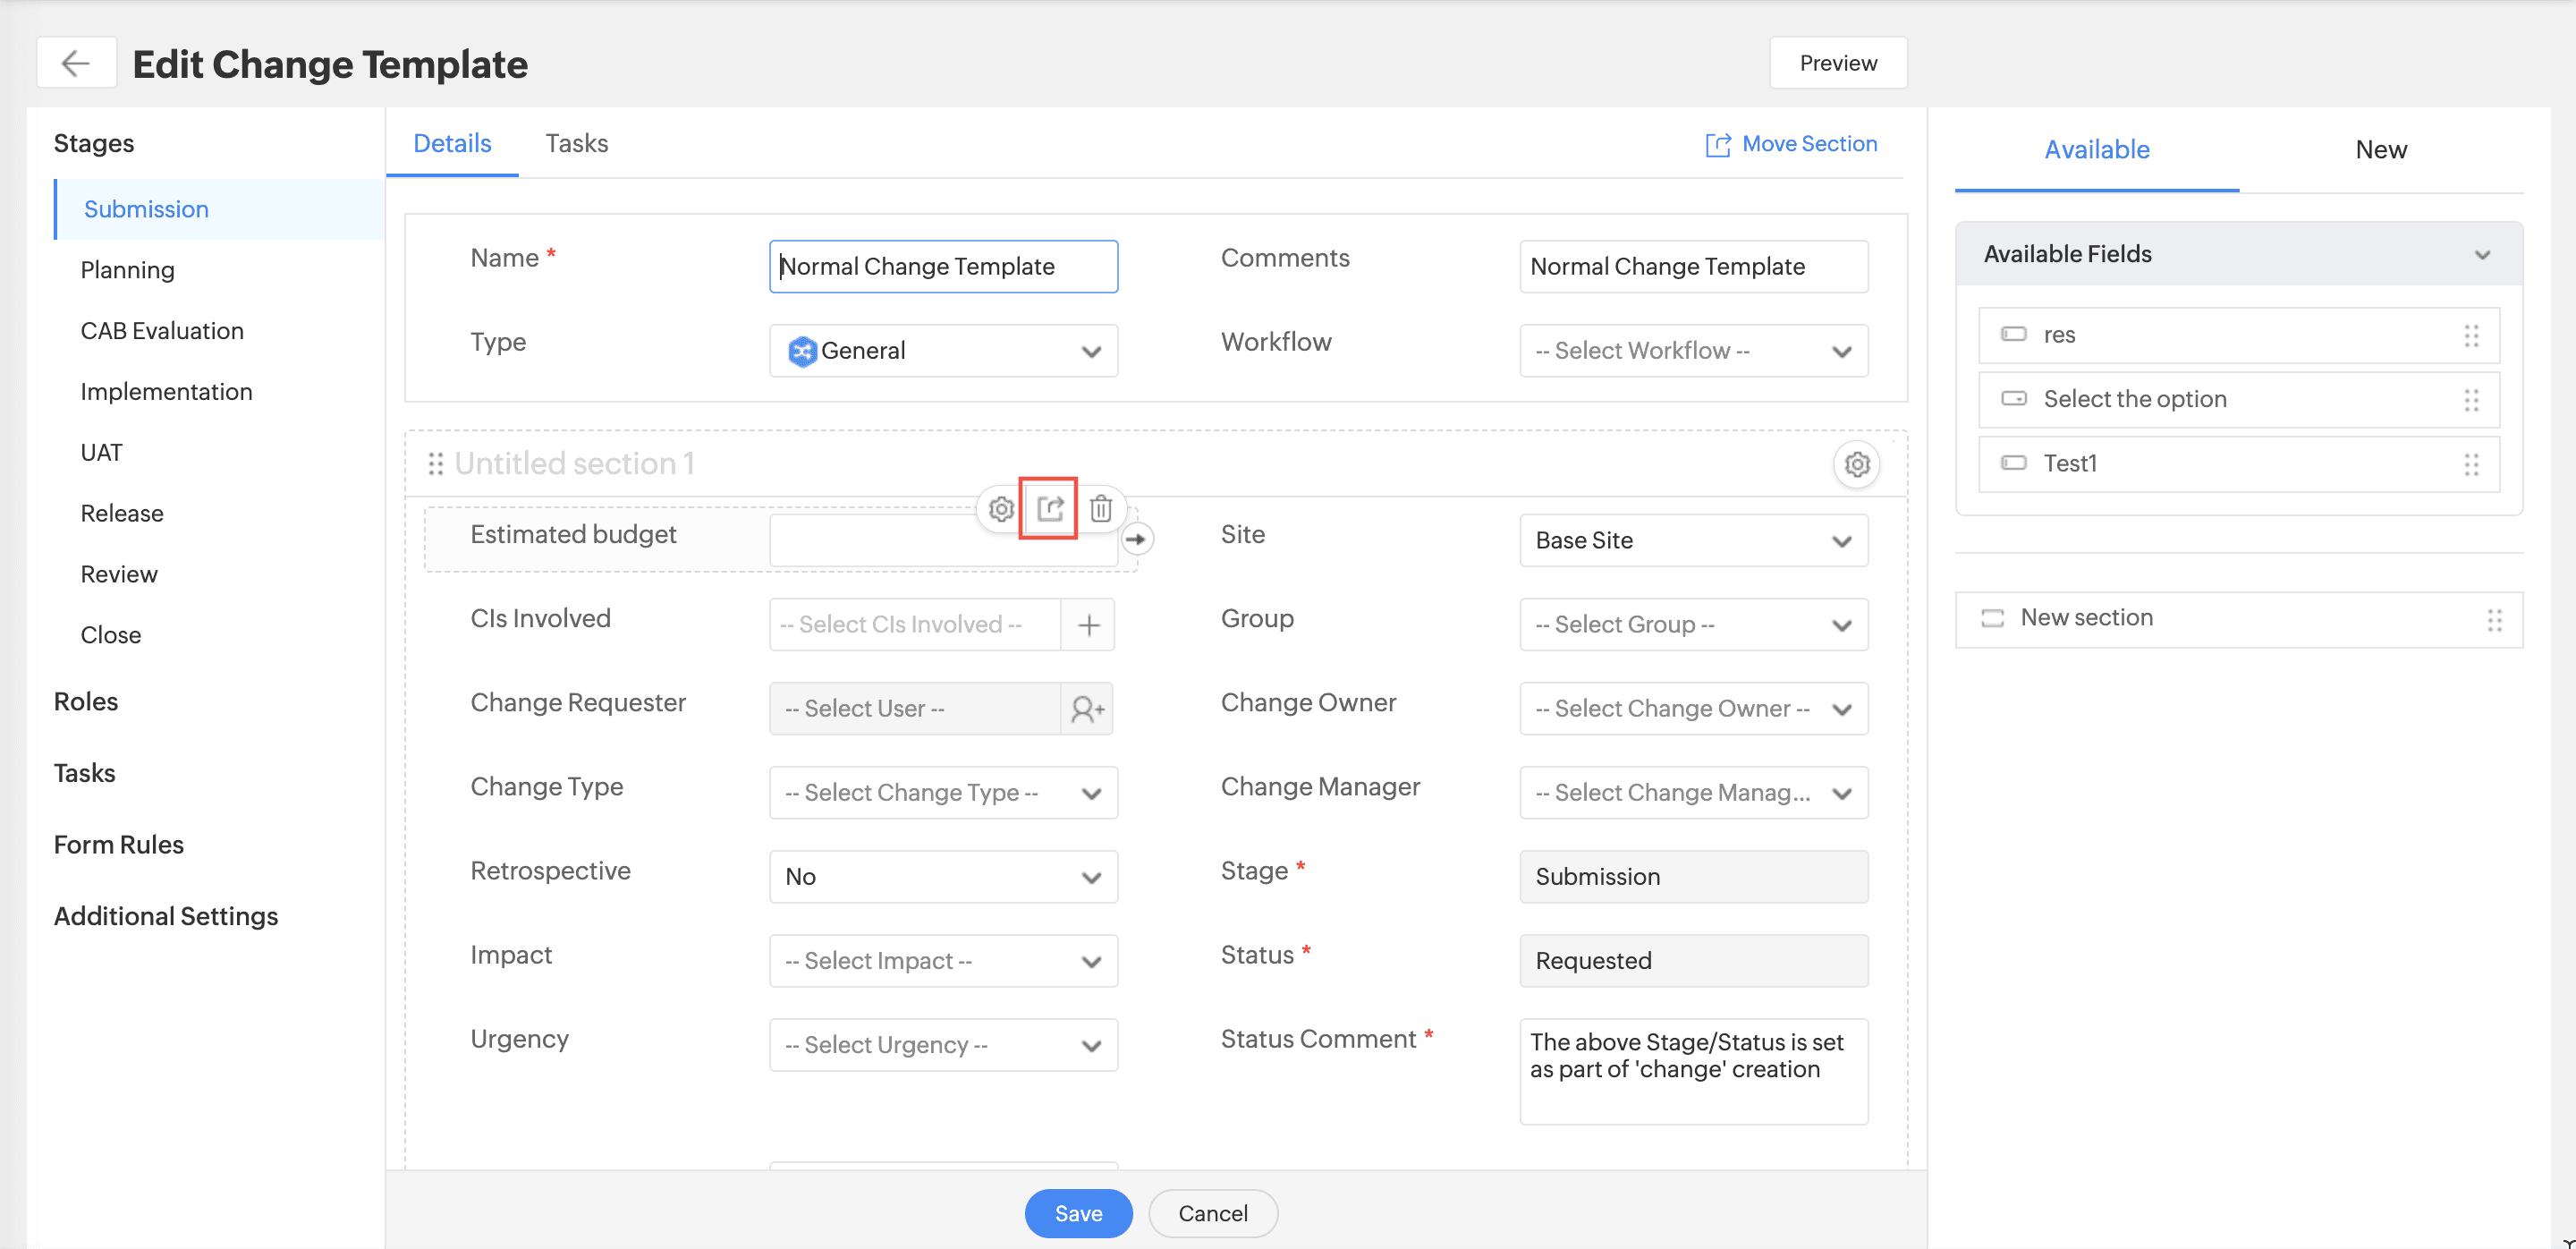Open Untitled section 1 settings gear
2576x1249 pixels.
pyautogui.click(x=1856, y=464)
